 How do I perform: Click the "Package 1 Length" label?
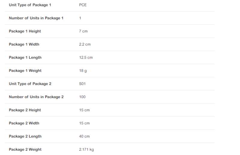click(25, 57)
